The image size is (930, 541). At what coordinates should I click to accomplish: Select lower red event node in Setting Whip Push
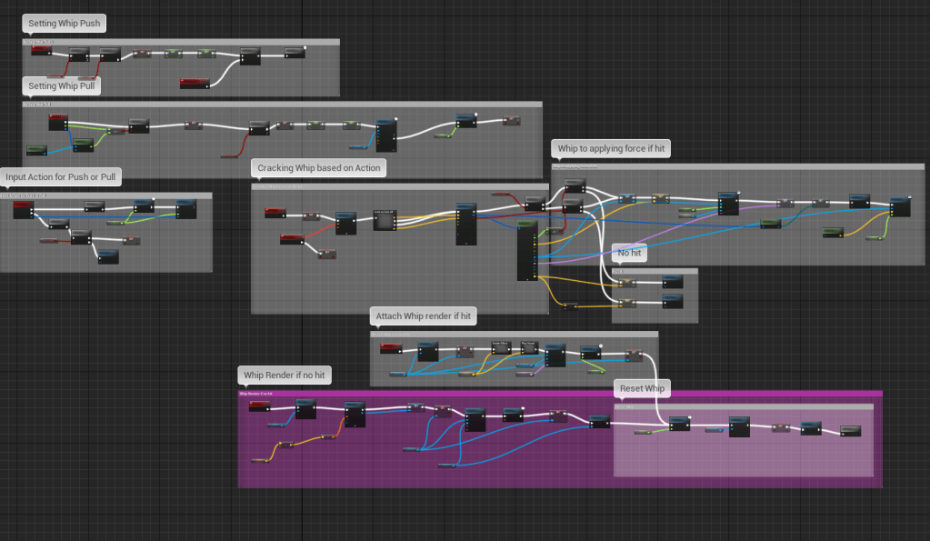[194, 83]
